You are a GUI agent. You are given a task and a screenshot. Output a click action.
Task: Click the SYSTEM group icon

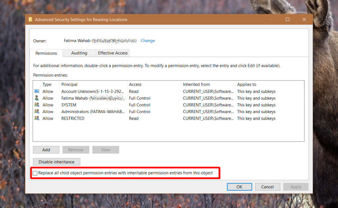coord(37,105)
